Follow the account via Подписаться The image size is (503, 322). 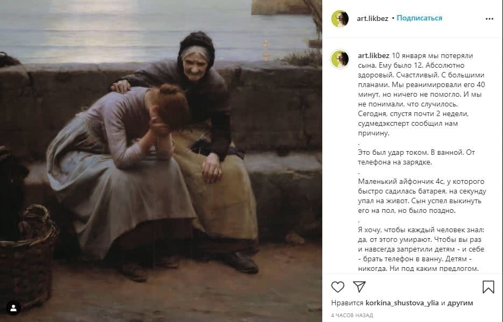(419, 18)
